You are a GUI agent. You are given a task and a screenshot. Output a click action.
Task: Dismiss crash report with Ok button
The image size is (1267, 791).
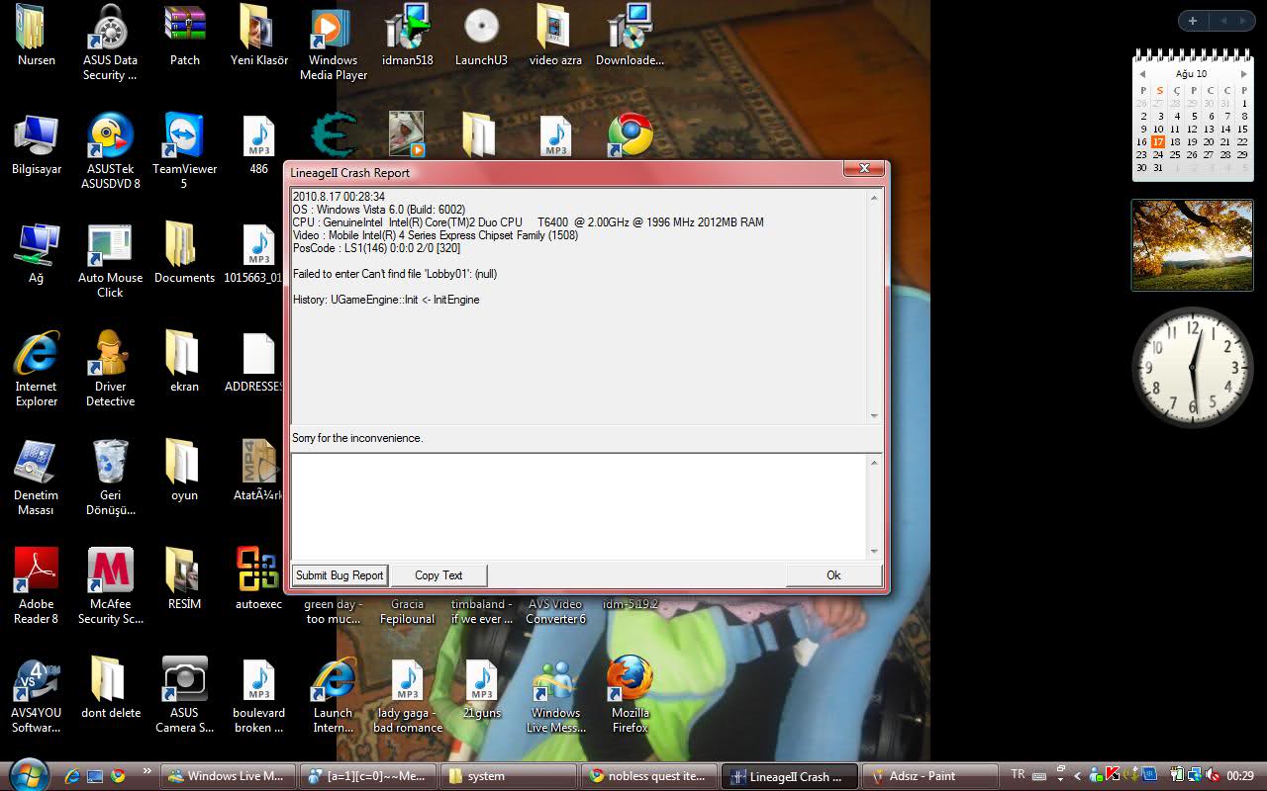click(x=833, y=575)
